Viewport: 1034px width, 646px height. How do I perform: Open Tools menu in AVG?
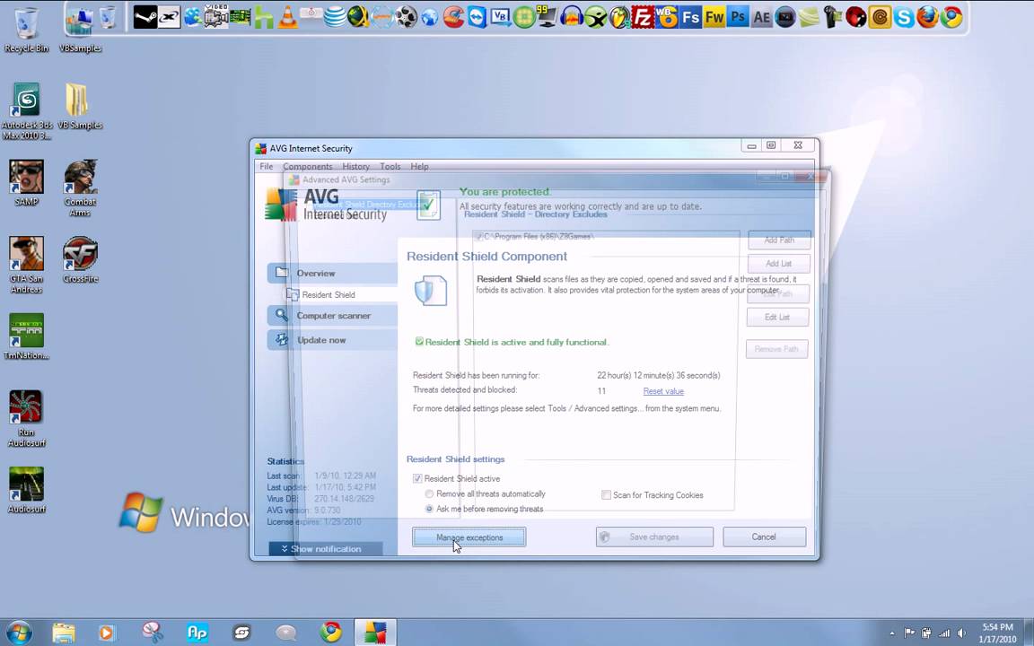coord(390,166)
